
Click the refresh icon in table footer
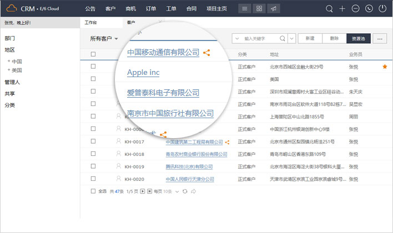tap(185, 191)
